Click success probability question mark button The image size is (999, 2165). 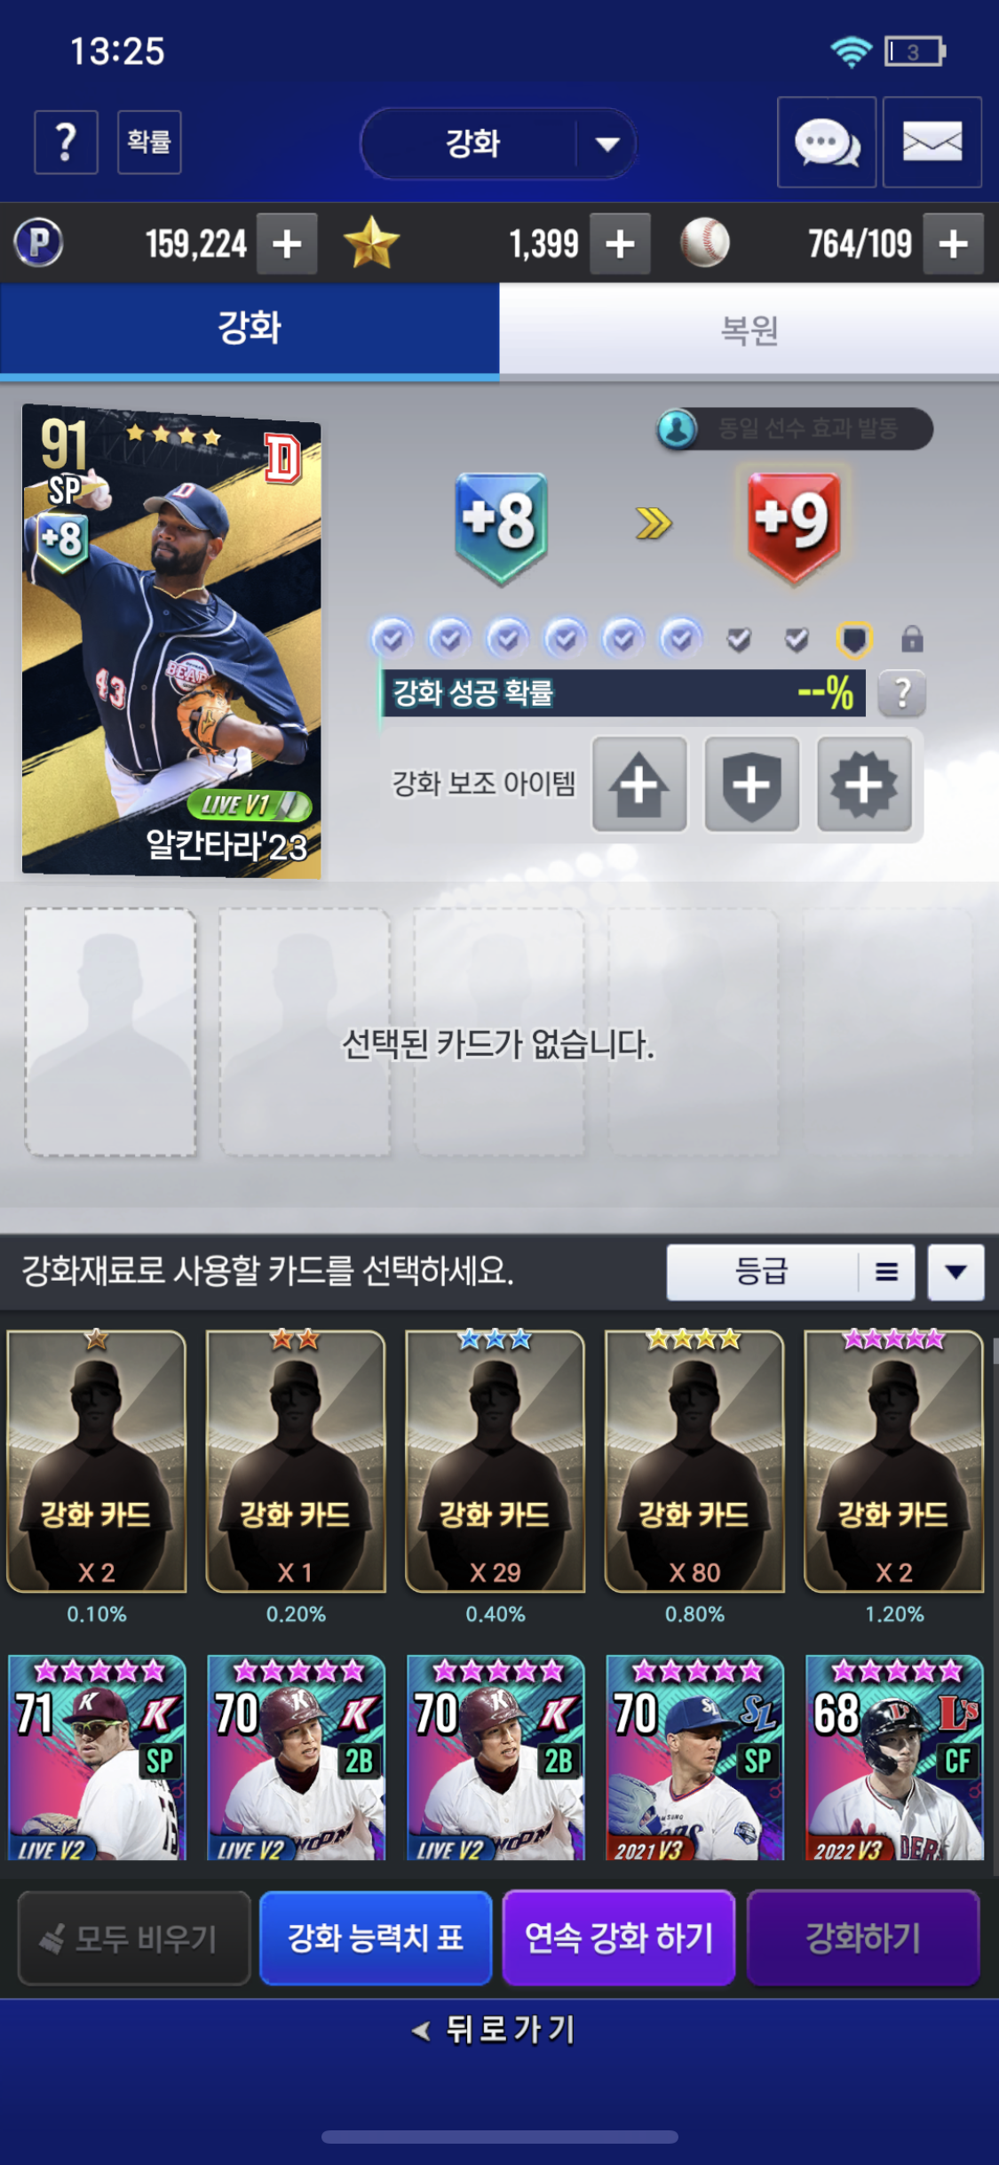902,693
